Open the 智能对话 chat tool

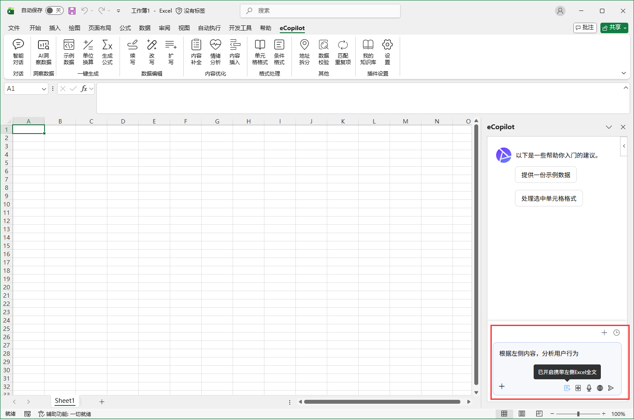[x=18, y=52]
